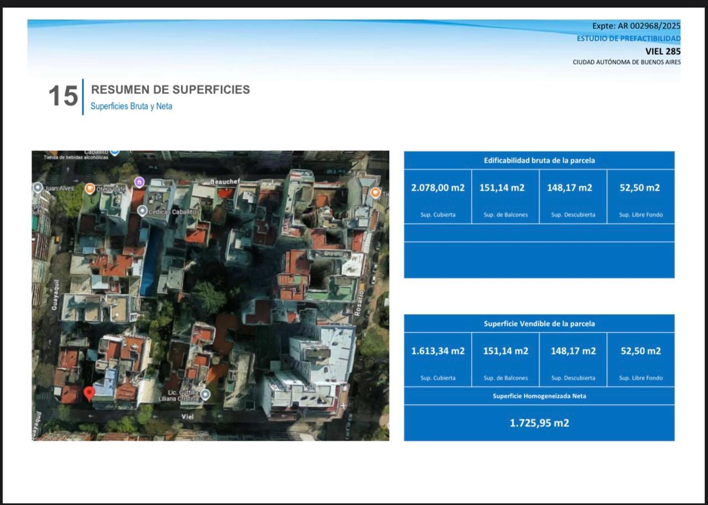Click the '2.078,00 m2' value
This screenshot has width=708, height=505.
[438, 188]
